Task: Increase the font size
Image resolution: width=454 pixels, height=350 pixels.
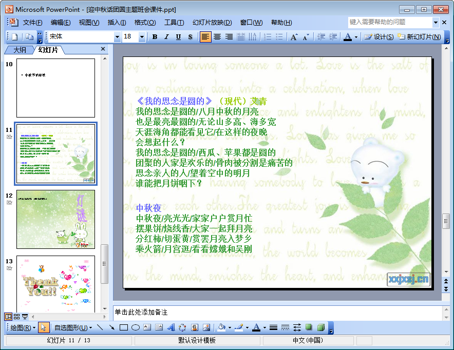Action: pos(294,37)
